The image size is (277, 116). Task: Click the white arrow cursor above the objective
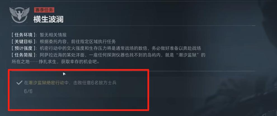point(64,74)
